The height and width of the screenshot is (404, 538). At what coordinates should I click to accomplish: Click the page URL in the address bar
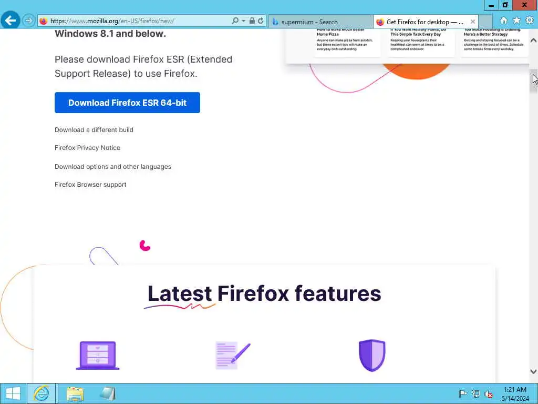point(112,21)
